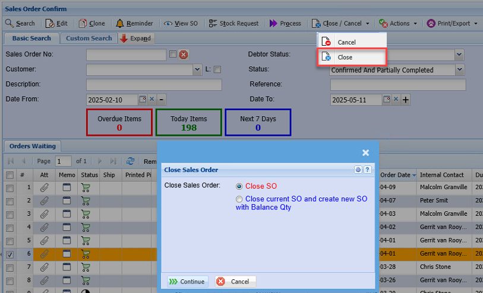This screenshot has width=483, height=293.
Task: Click the help question mark icon in dialog
Action: pyautogui.click(x=367, y=170)
